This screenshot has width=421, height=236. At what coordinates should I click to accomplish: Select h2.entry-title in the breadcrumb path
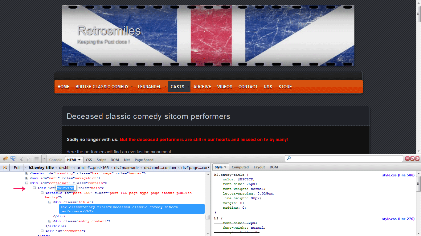click(41, 167)
